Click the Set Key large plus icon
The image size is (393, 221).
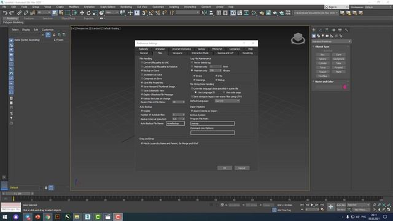(331, 207)
